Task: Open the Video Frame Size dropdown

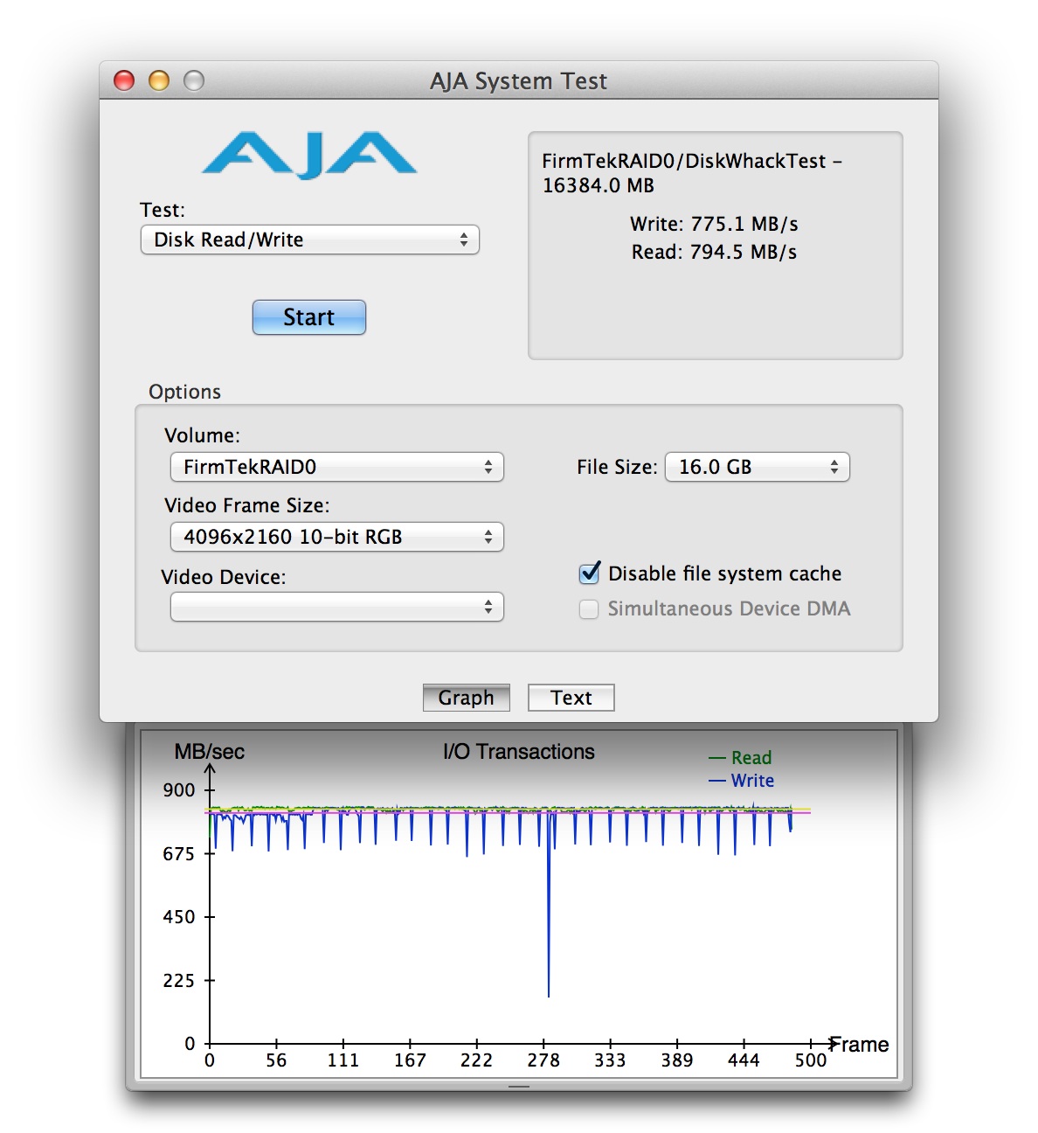Action: (x=337, y=537)
